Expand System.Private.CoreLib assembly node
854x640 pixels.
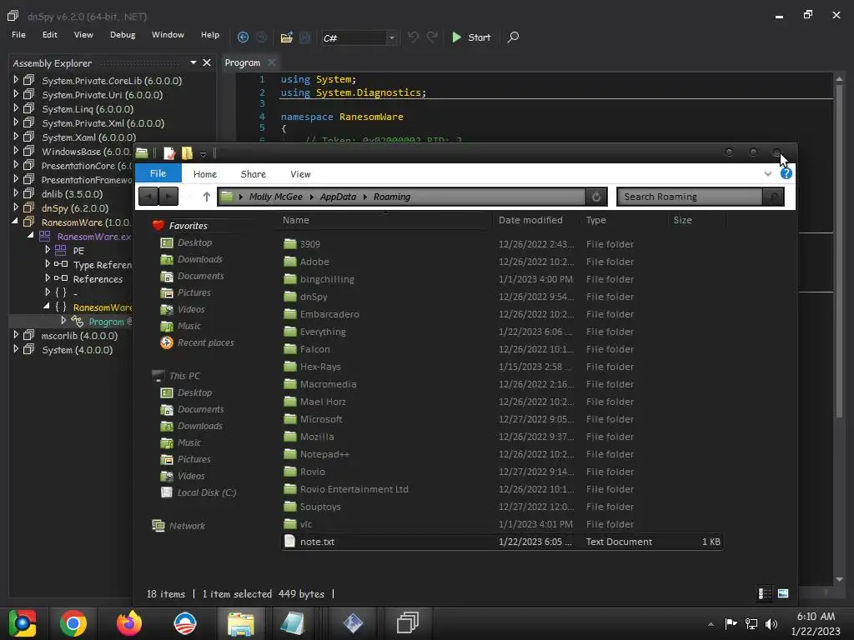(16, 80)
